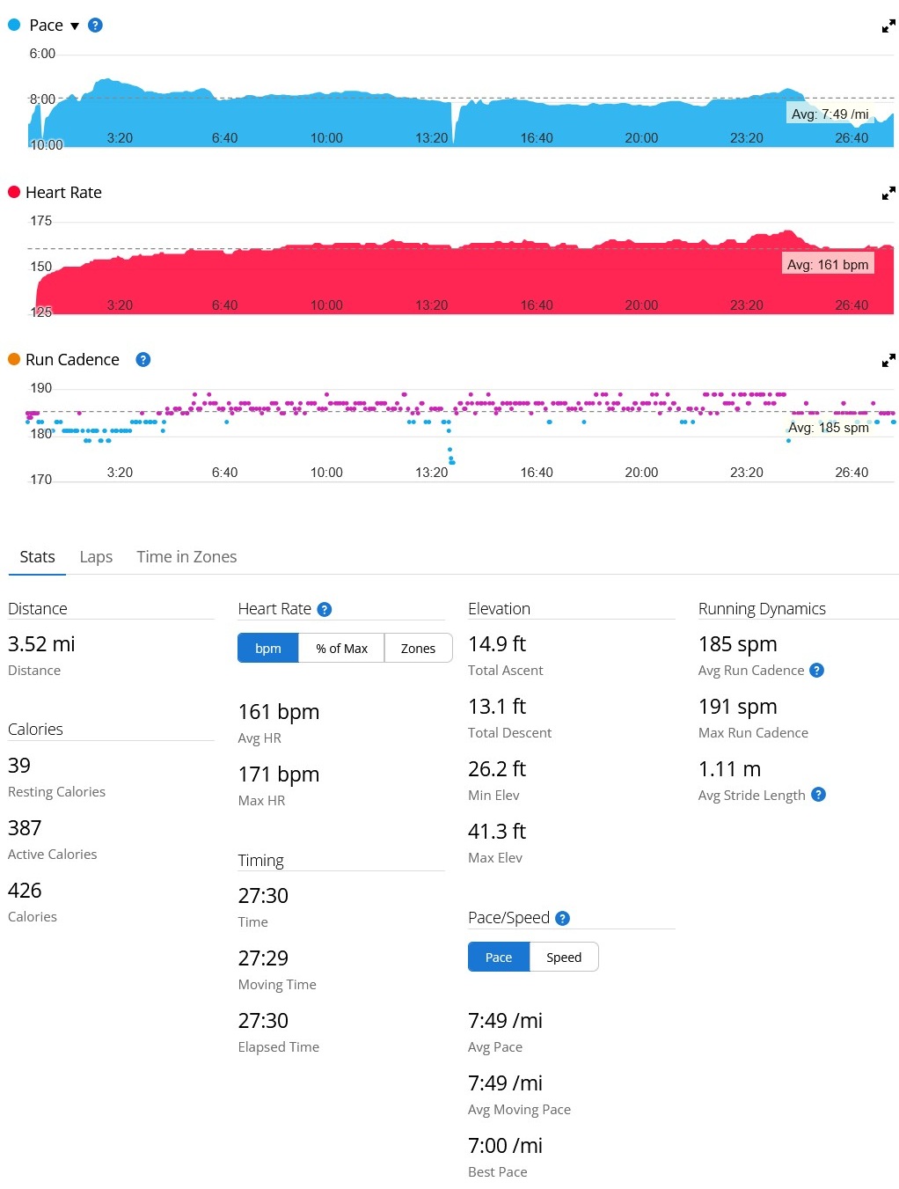Open the Time in Zones tab

pyautogui.click(x=186, y=557)
